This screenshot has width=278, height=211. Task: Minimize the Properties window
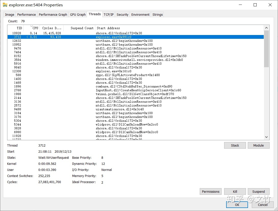click(x=240, y=5)
